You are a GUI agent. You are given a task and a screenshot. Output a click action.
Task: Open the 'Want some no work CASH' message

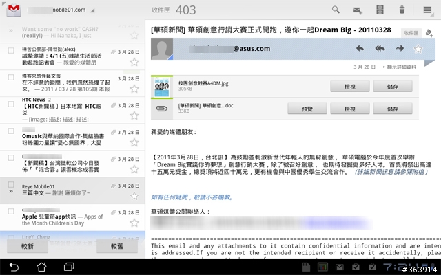point(72,32)
